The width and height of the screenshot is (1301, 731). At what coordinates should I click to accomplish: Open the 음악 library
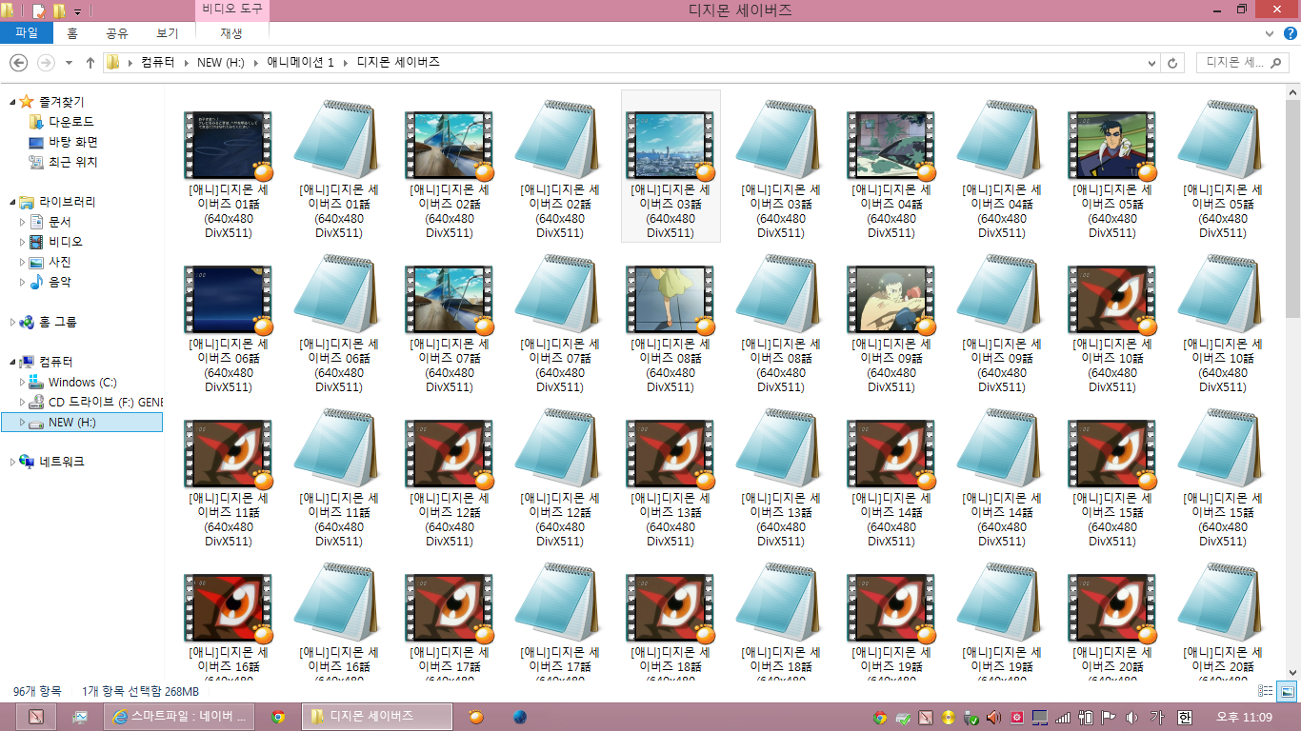click(59, 282)
